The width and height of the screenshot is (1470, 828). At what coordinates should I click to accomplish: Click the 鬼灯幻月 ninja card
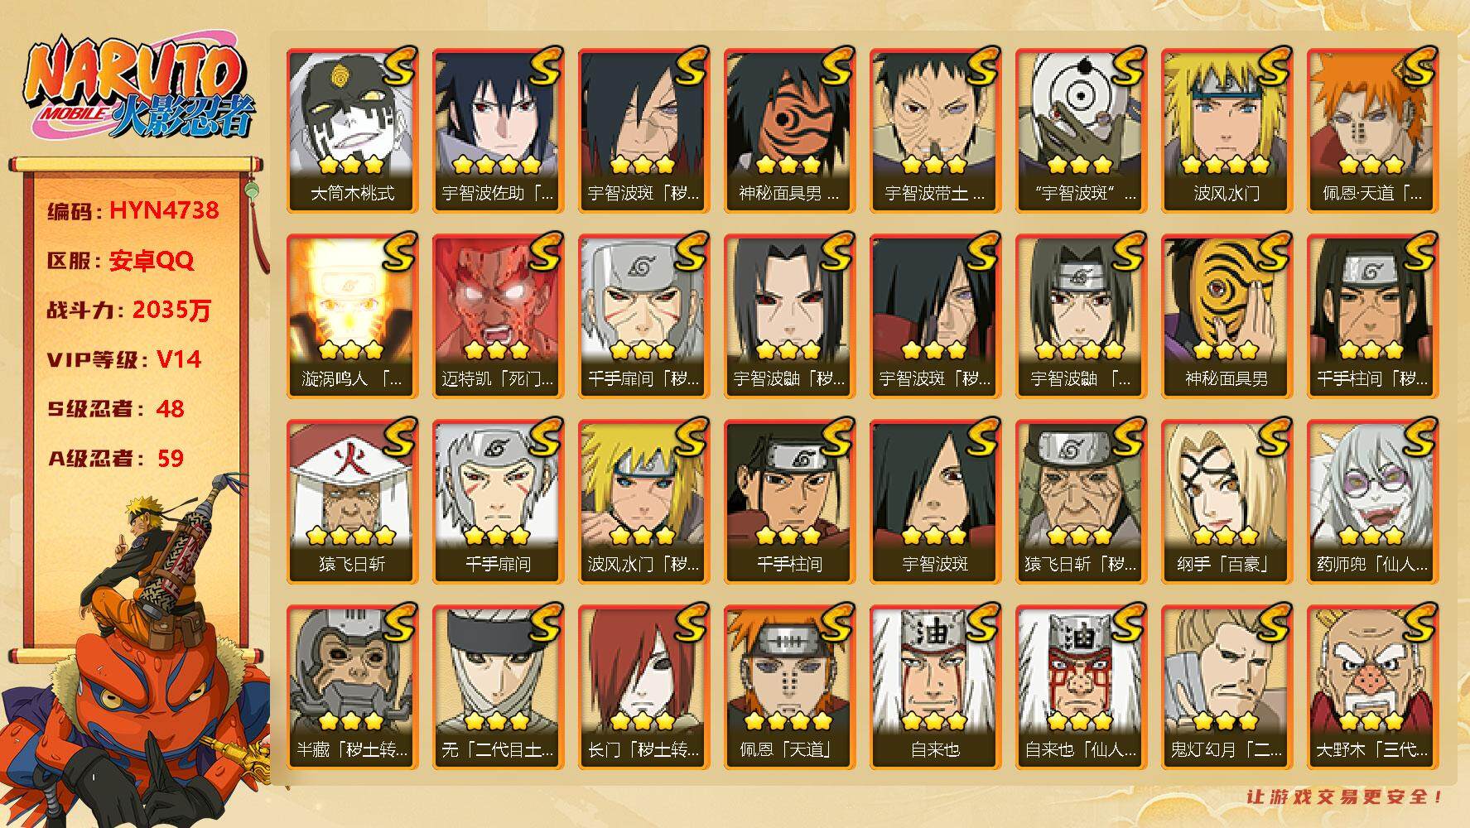[x=1227, y=687]
